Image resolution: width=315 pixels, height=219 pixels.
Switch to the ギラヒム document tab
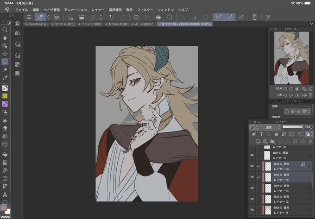(63, 24)
